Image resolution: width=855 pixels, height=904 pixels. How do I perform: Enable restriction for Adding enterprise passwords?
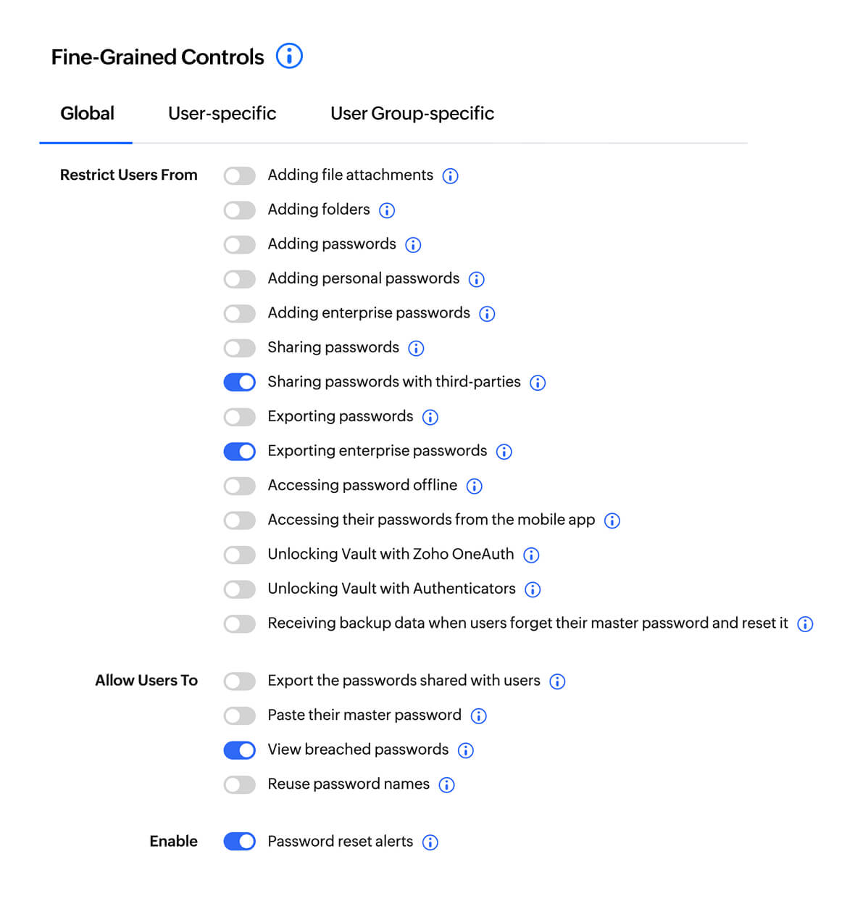239,313
